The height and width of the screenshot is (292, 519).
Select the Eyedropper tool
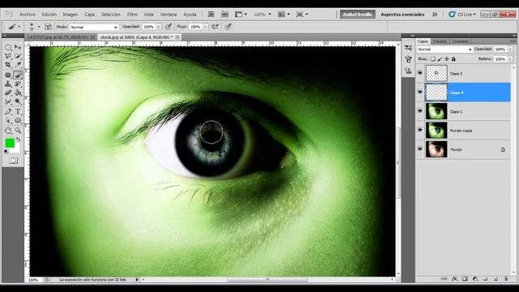(x=18, y=65)
